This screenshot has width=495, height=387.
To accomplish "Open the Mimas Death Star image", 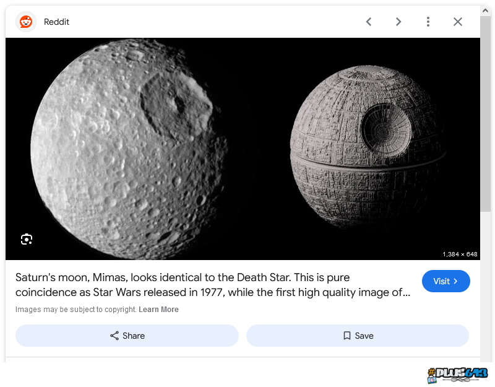I will 243,149.
